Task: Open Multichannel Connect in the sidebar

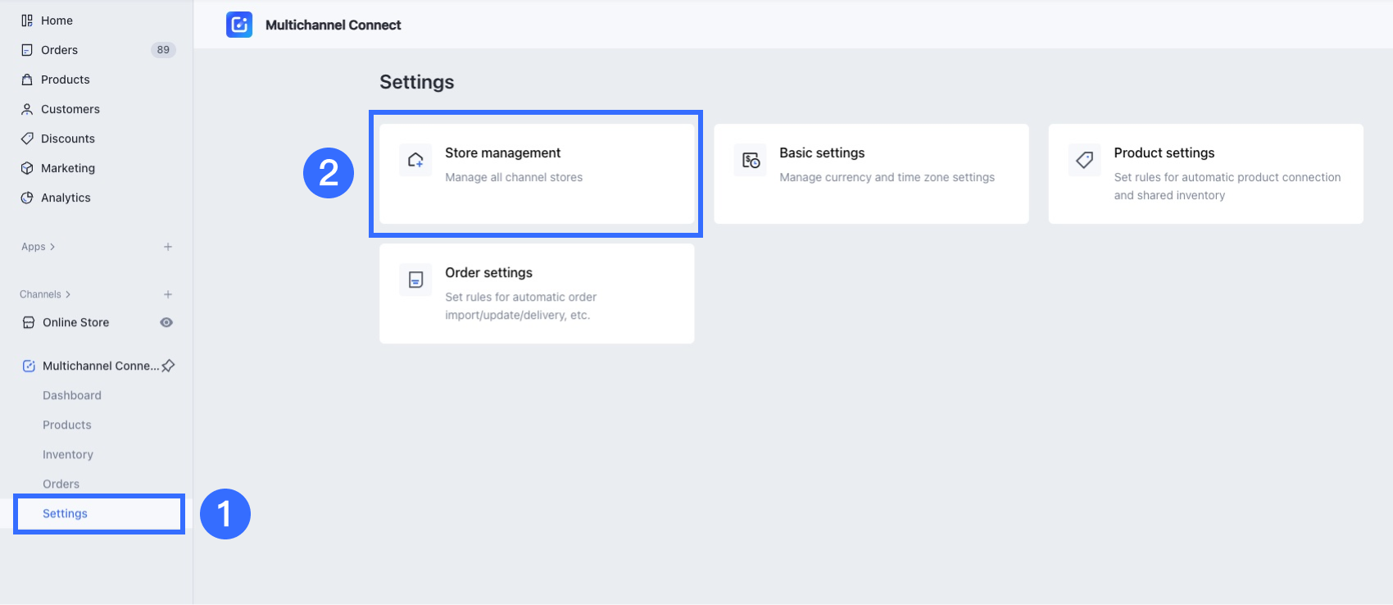Action: pyautogui.click(x=100, y=366)
